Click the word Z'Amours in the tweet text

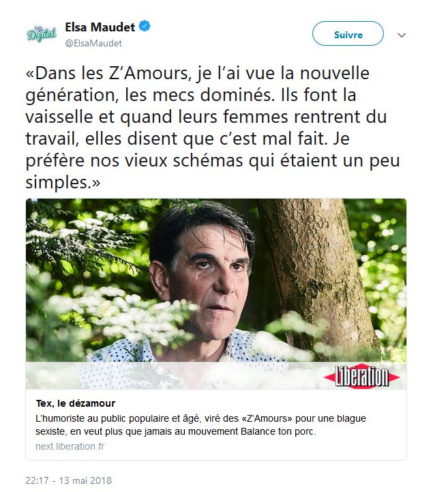[149, 73]
